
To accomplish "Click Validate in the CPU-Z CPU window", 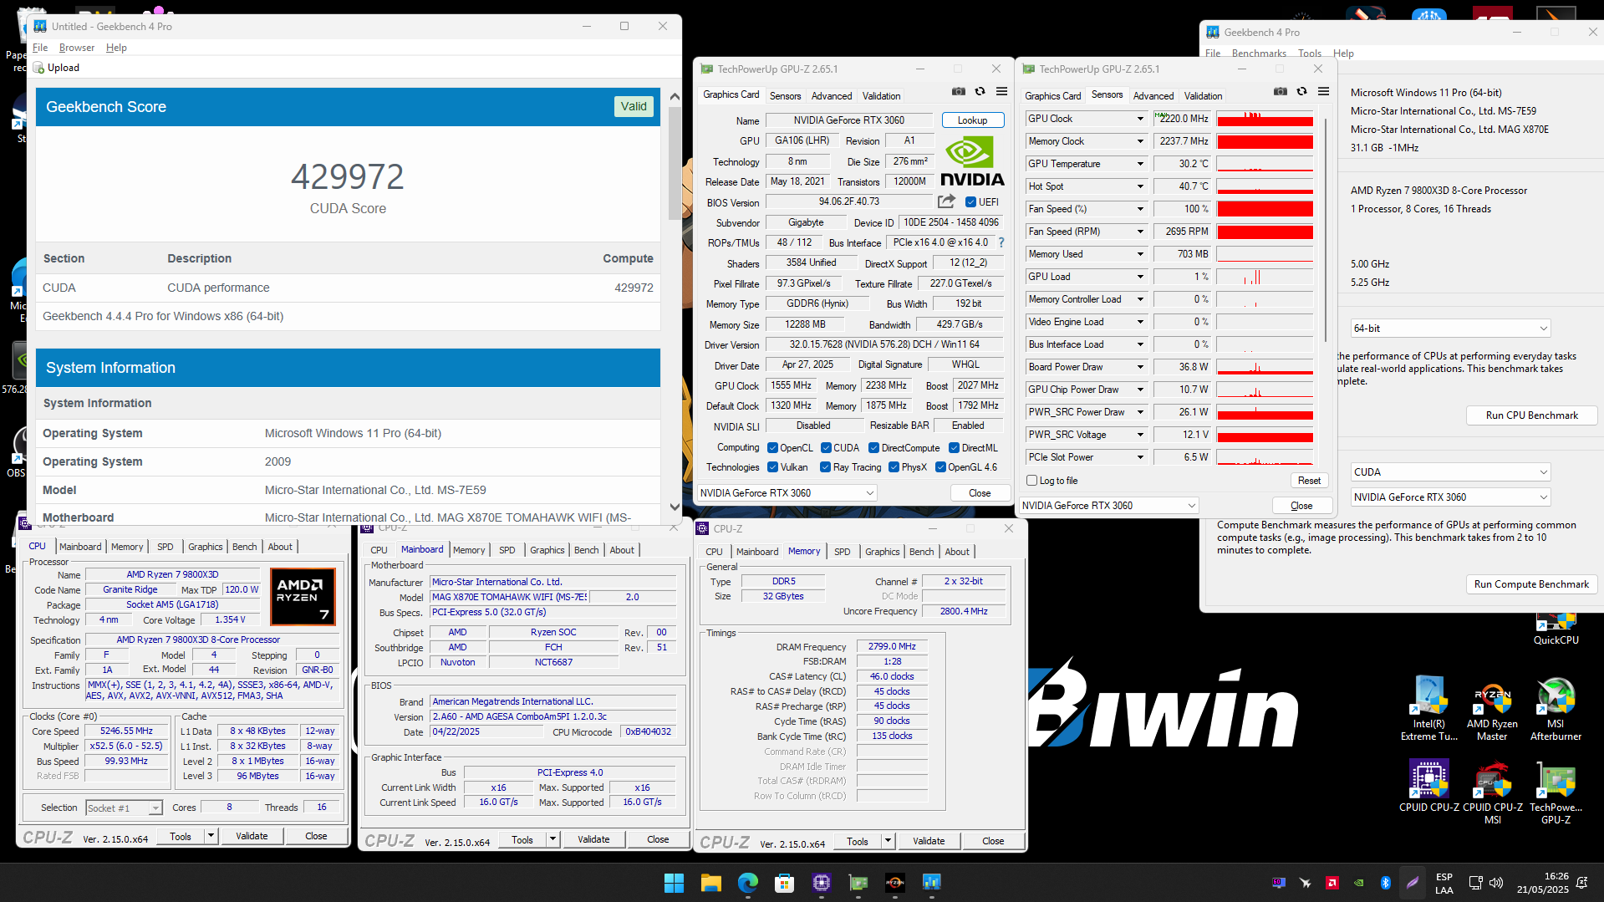I will coord(252,836).
